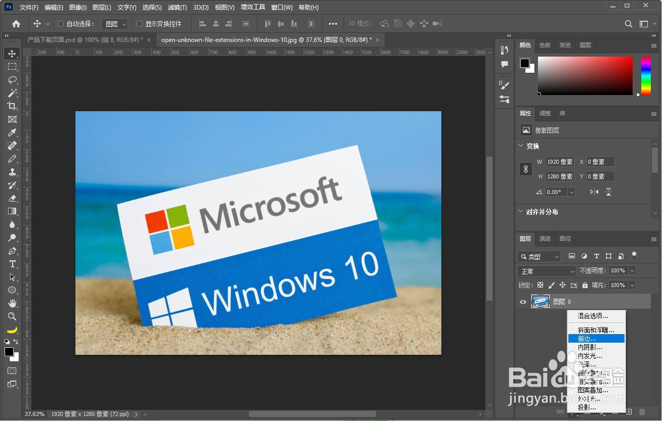Select the Dodge tool
662x421 pixels.
(x=12, y=238)
